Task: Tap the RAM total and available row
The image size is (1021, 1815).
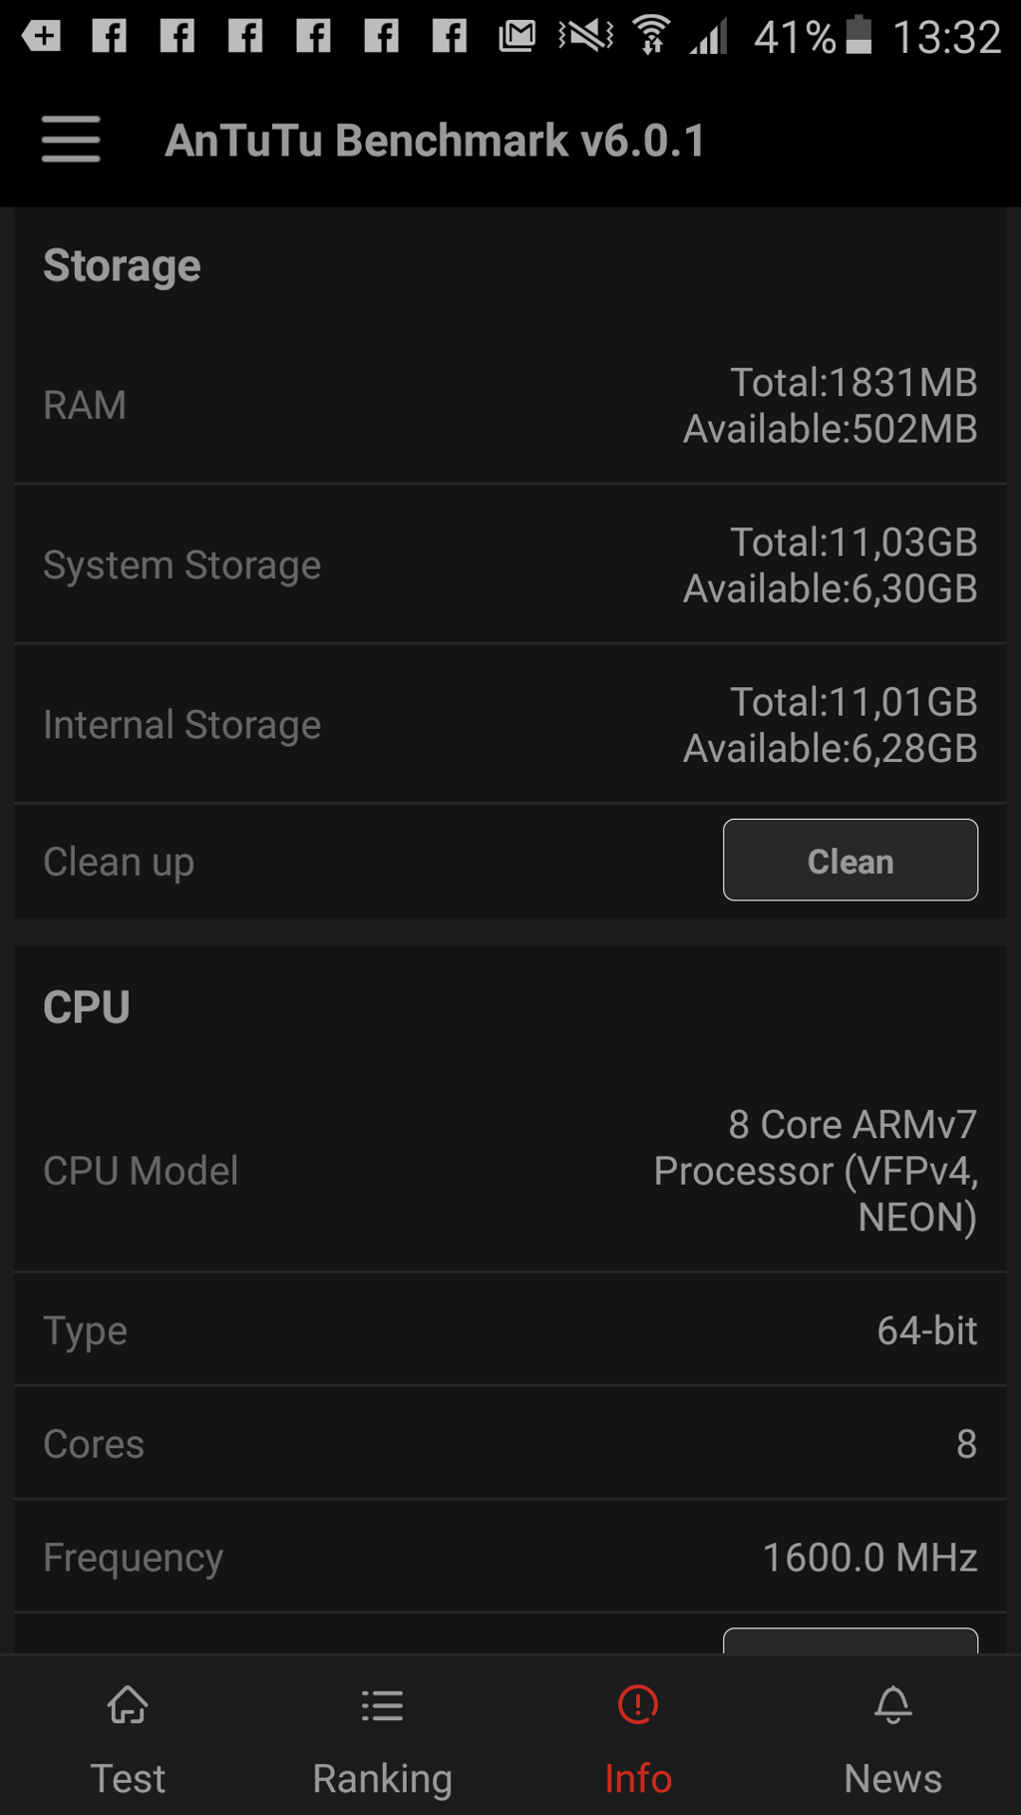Action: point(510,406)
